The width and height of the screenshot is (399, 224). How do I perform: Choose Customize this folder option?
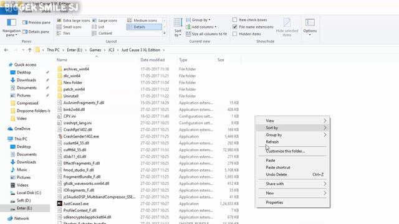(x=292, y=151)
